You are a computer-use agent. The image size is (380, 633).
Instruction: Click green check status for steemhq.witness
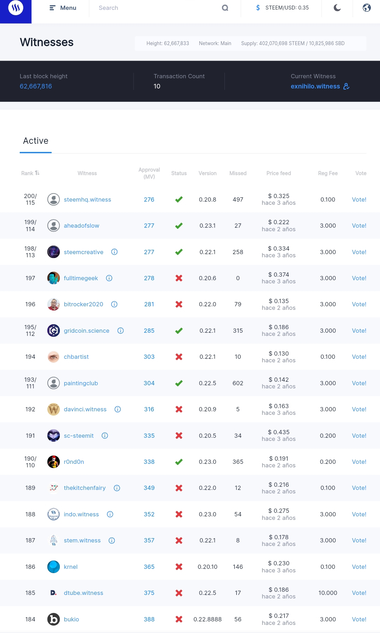coord(179,199)
